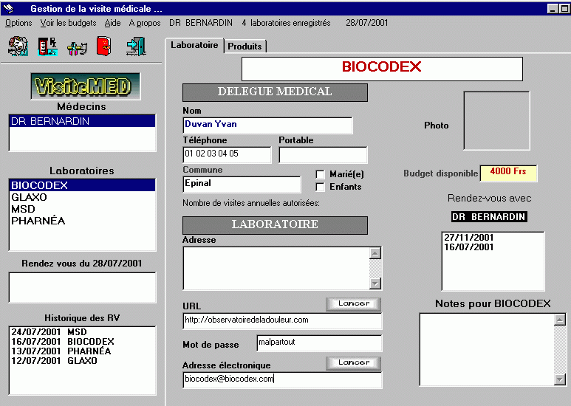Click the down arrow of the Adresse scrollbar
This screenshot has width=571, height=406.
(x=375, y=283)
